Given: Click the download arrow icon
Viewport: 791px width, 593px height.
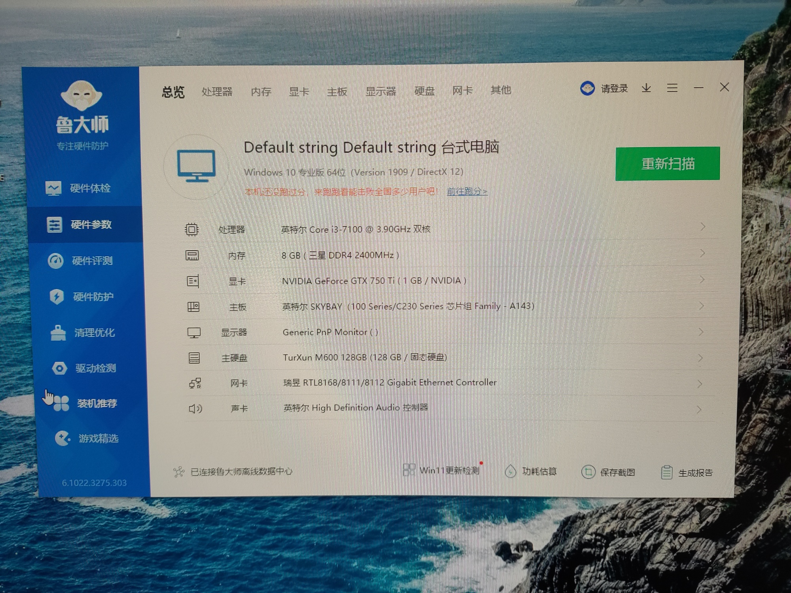Looking at the screenshot, I should point(646,88).
